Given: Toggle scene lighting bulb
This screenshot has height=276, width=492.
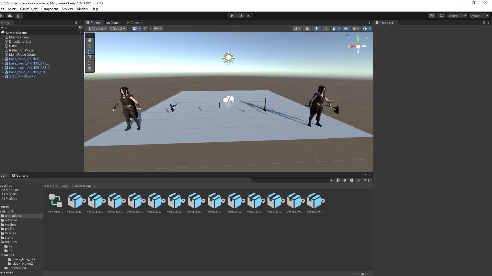Looking at the screenshot, I should [316, 29].
